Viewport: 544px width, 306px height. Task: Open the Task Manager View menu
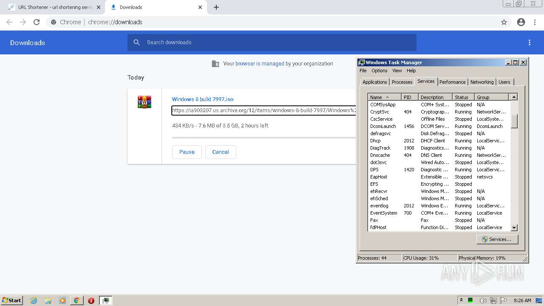coord(397,71)
